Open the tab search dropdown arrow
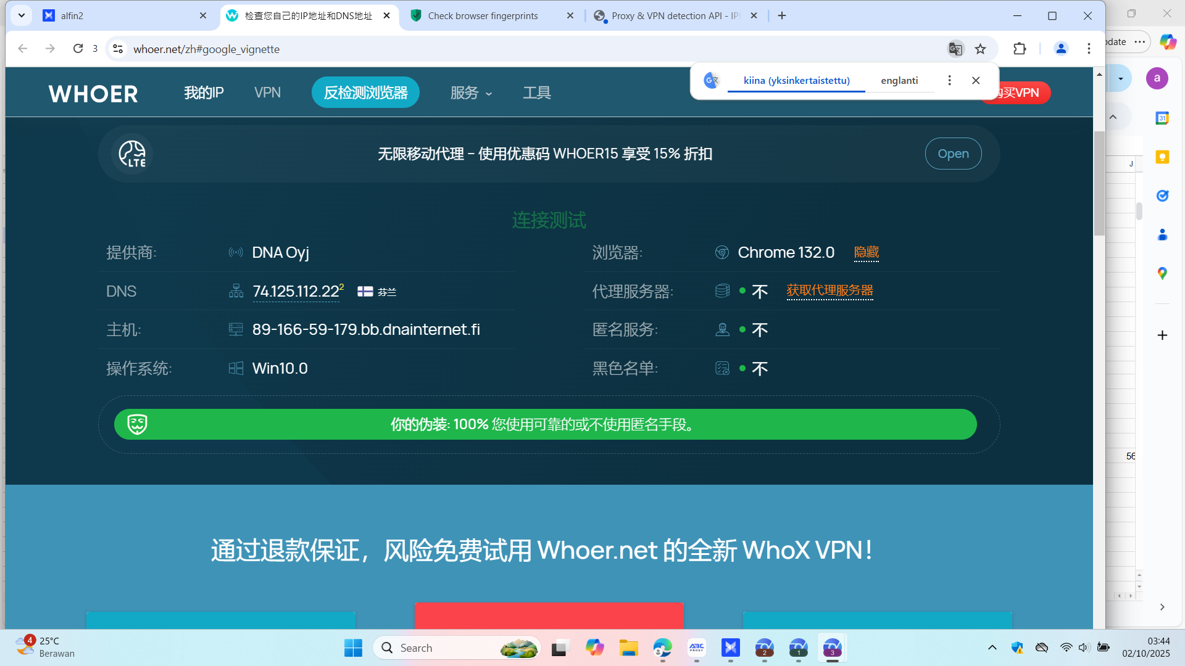 [x=22, y=15]
